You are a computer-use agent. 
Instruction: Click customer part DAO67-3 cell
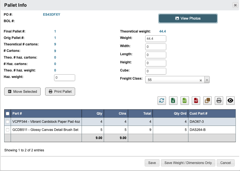point(212,122)
